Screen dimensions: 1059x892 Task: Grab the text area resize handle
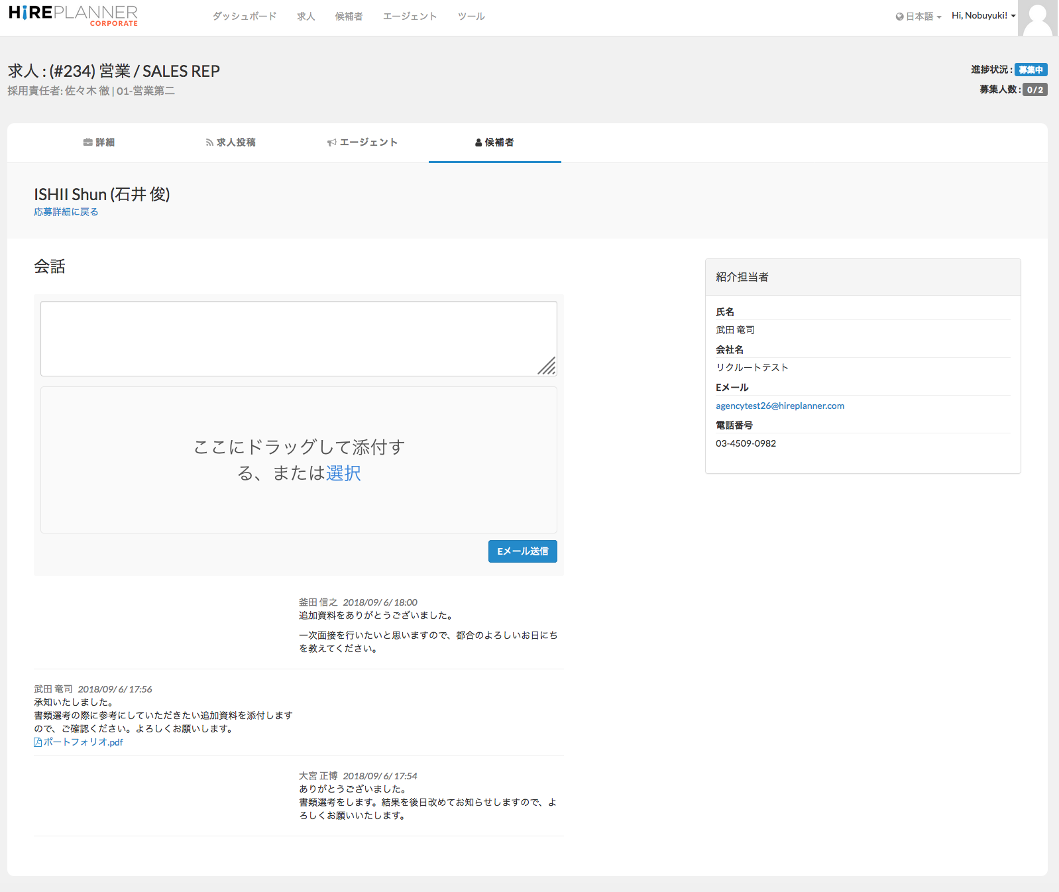pyautogui.click(x=548, y=367)
